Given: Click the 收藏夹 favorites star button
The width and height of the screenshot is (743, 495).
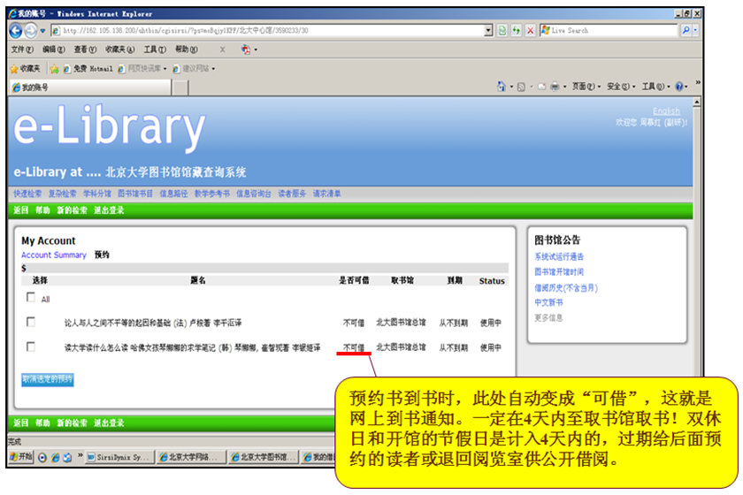Looking at the screenshot, I should (26, 69).
